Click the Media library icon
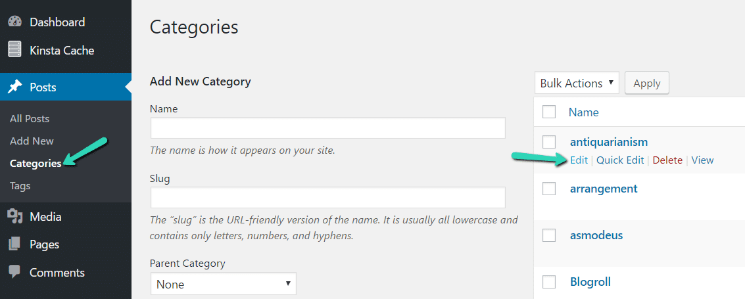745x299 pixels. point(14,216)
